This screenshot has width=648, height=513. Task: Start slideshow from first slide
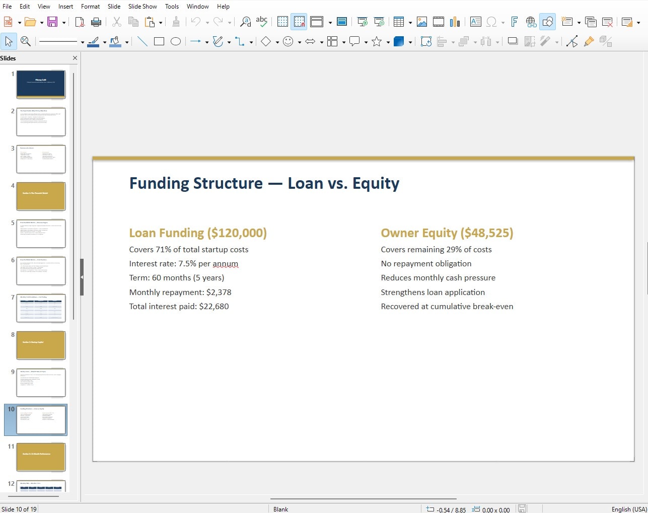click(x=363, y=22)
